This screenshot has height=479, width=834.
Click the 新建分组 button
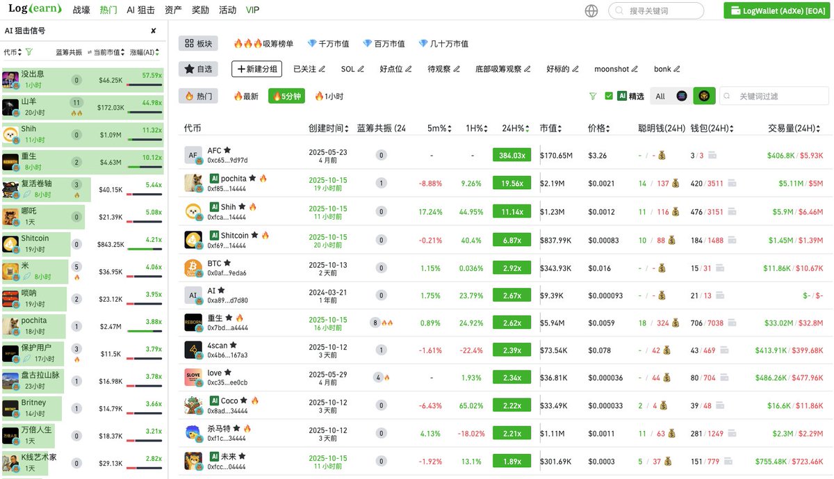(257, 69)
